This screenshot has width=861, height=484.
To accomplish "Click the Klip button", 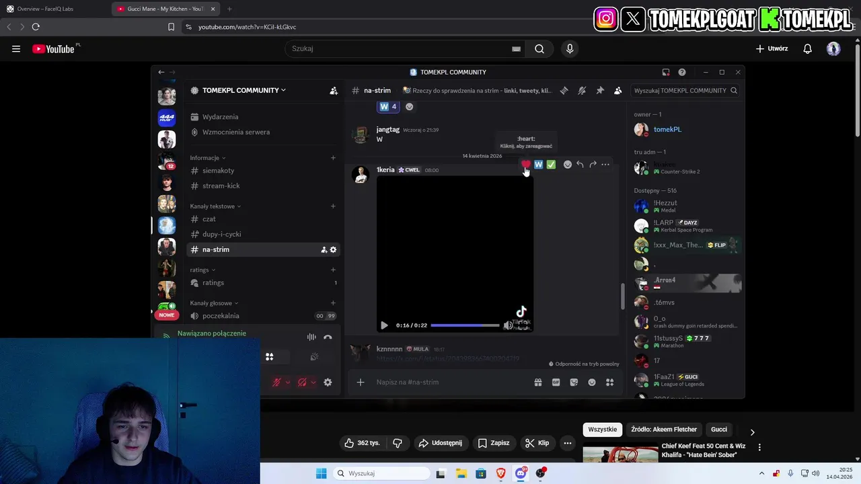I will coord(537,443).
